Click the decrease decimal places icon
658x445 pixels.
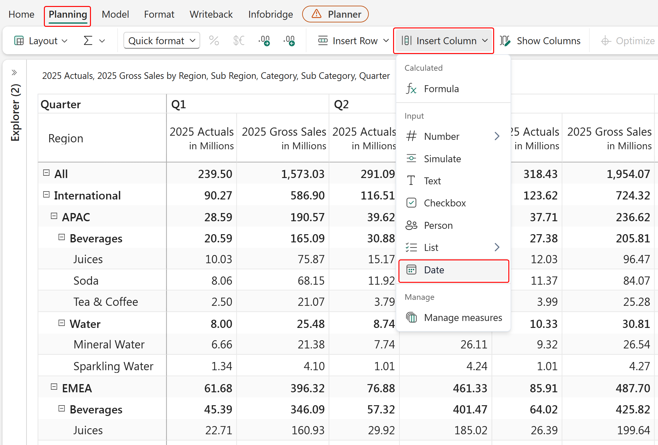click(289, 41)
